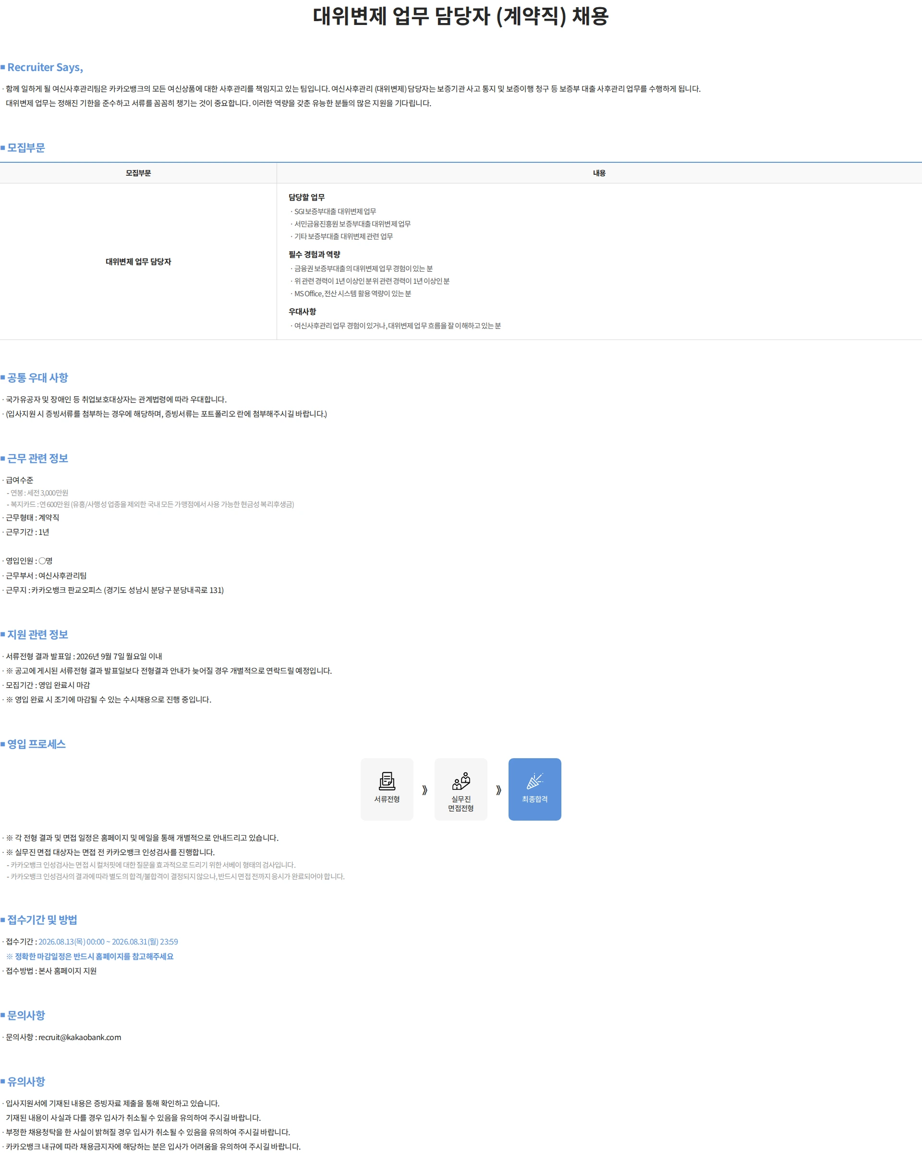Click the "근무 관련 정보" section heading
Screen dimensions: 922x1163
point(38,459)
